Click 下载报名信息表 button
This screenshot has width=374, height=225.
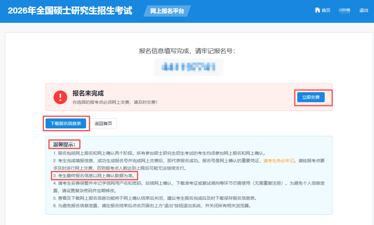point(66,123)
